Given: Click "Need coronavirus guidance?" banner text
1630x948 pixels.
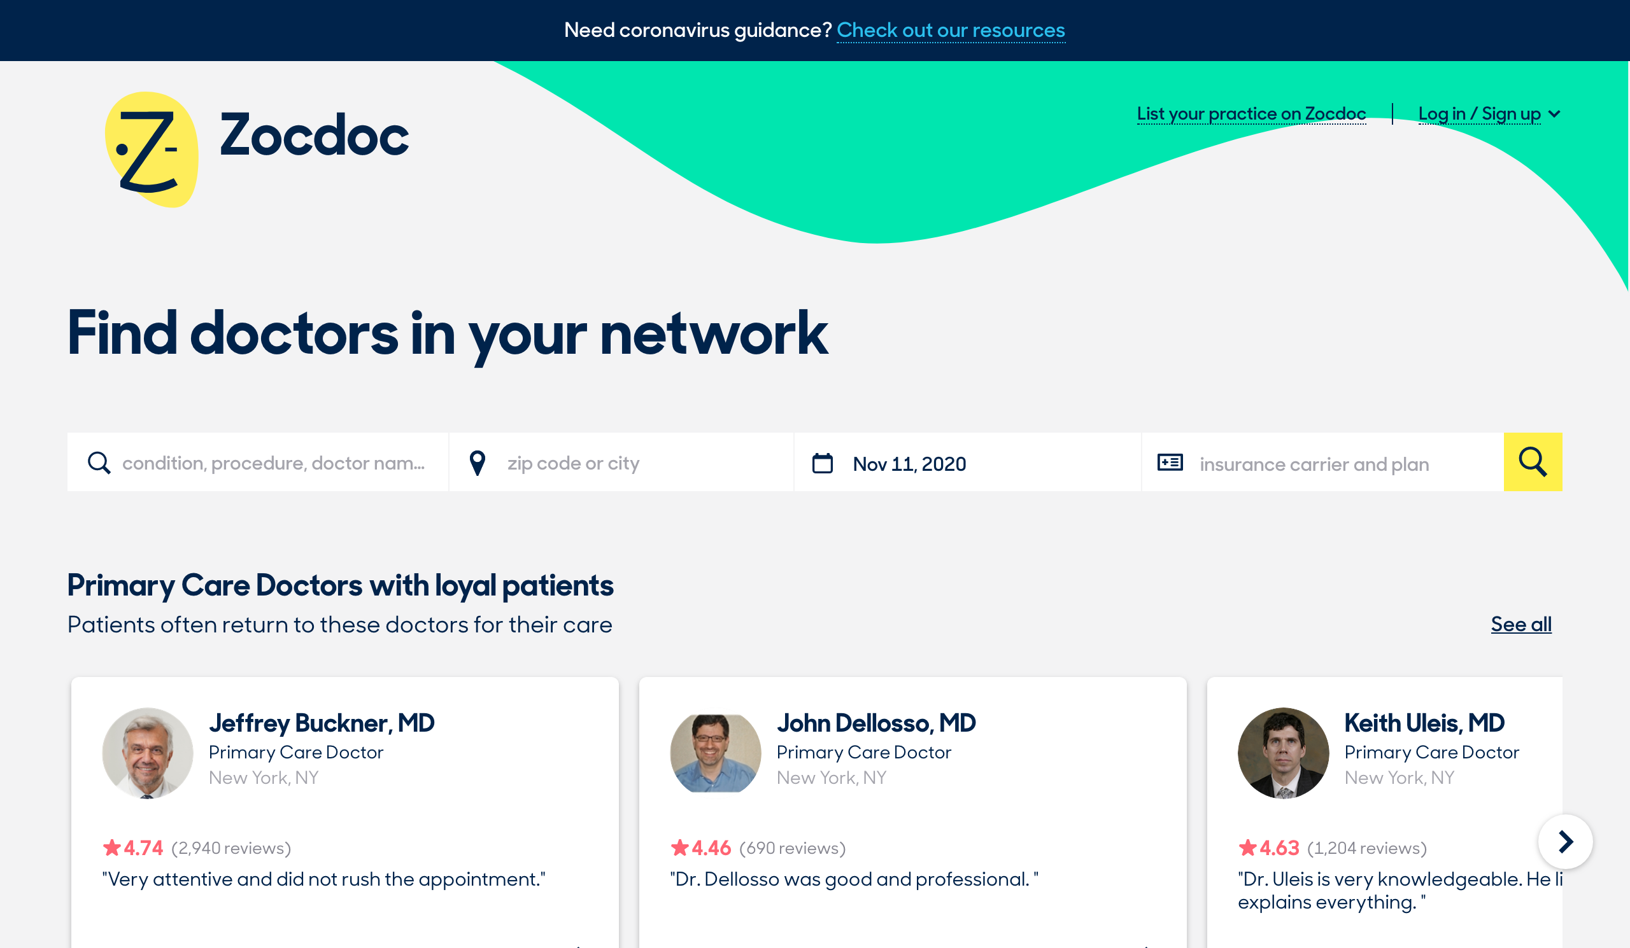Looking at the screenshot, I should (x=698, y=31).
